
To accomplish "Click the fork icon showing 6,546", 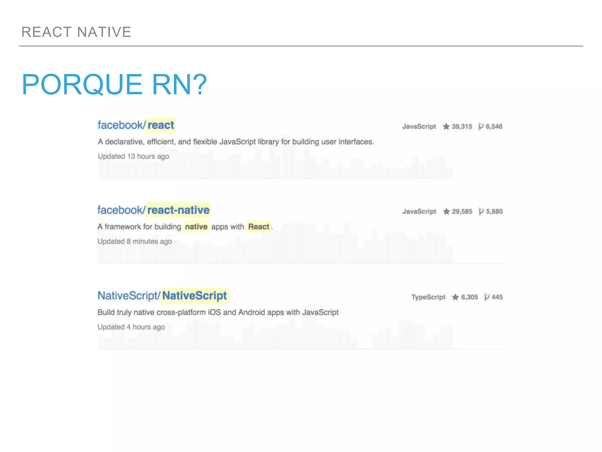I will click(x=481, y=127).
